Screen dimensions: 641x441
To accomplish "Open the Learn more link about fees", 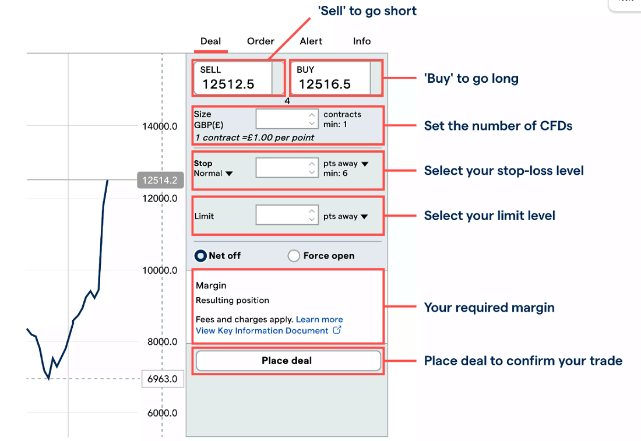I will pos(319,319).
